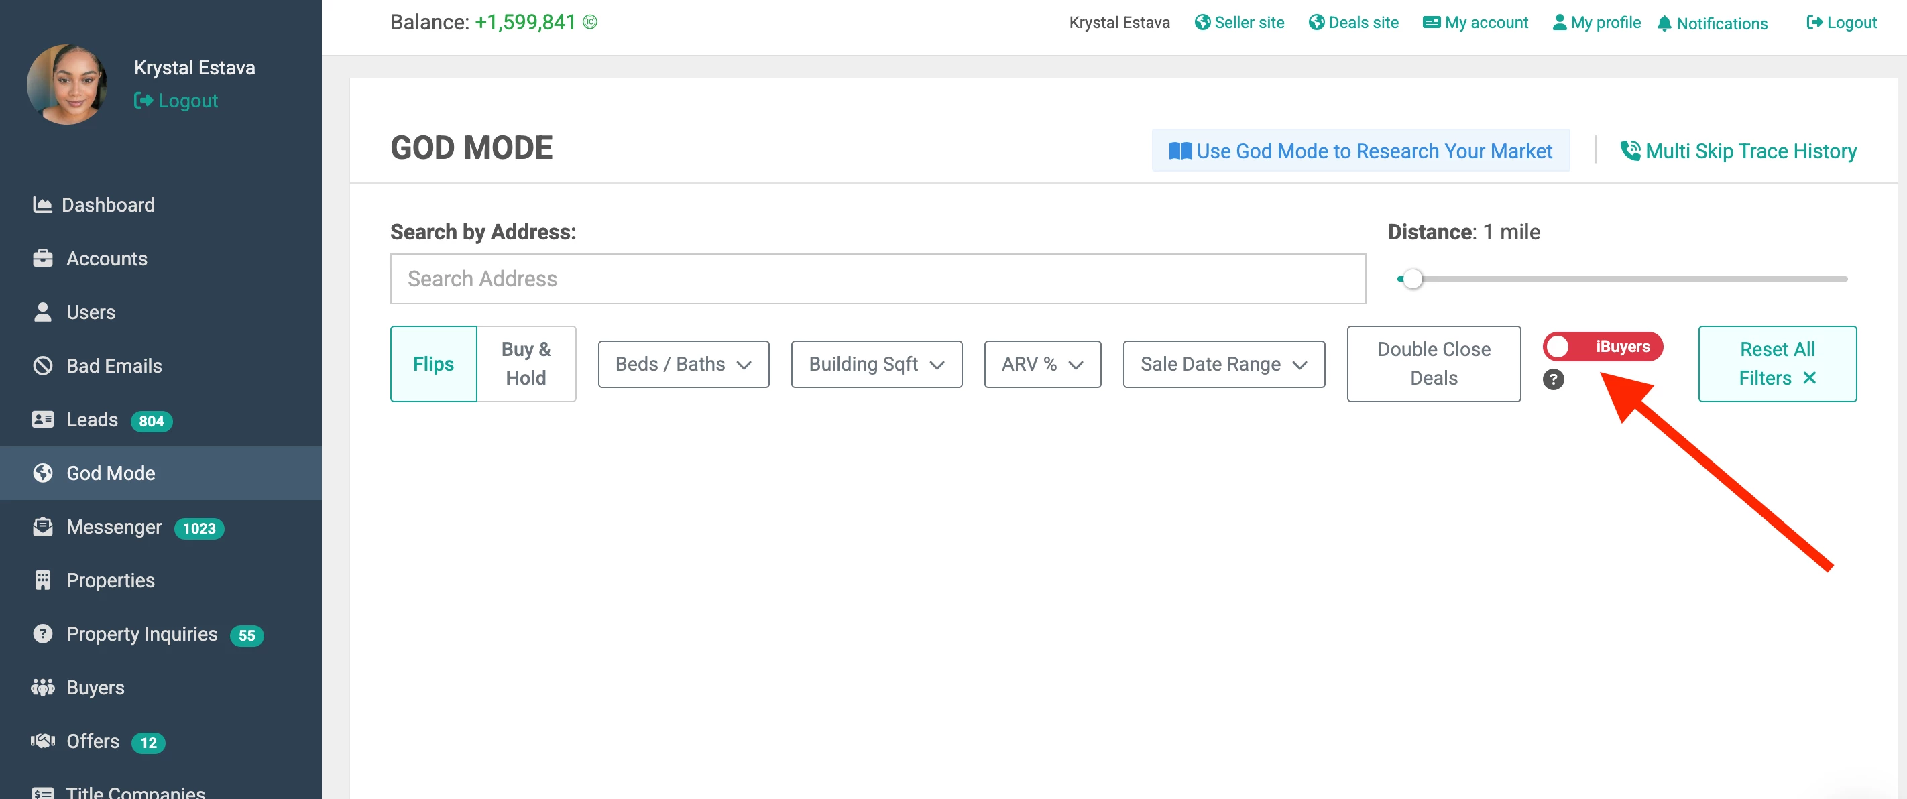Open the Sale Date Range dropdown

(x=1223, y=364)
